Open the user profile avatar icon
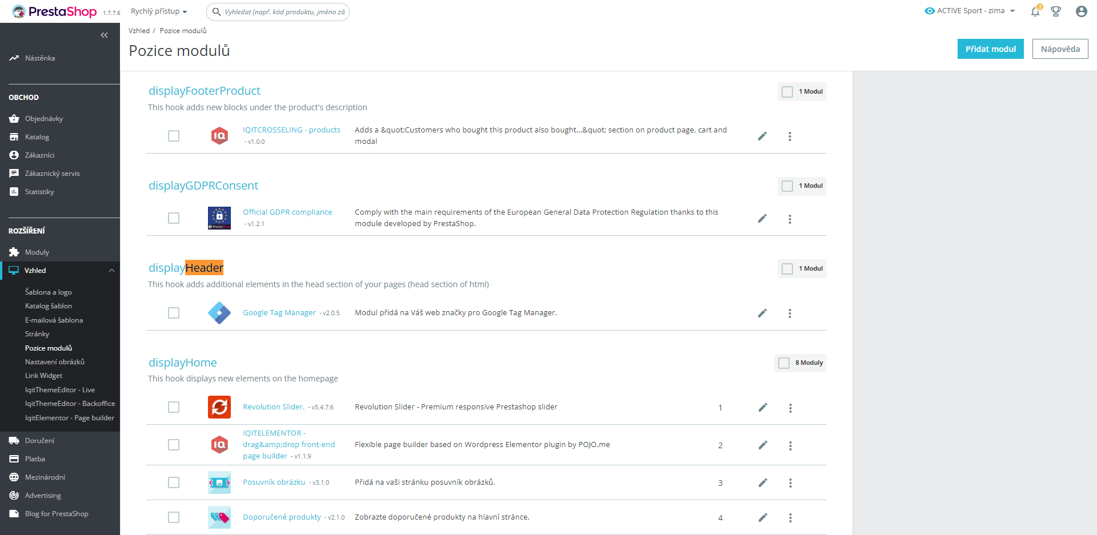The width and height of the screenshot is (1097, 535). 1081,11
